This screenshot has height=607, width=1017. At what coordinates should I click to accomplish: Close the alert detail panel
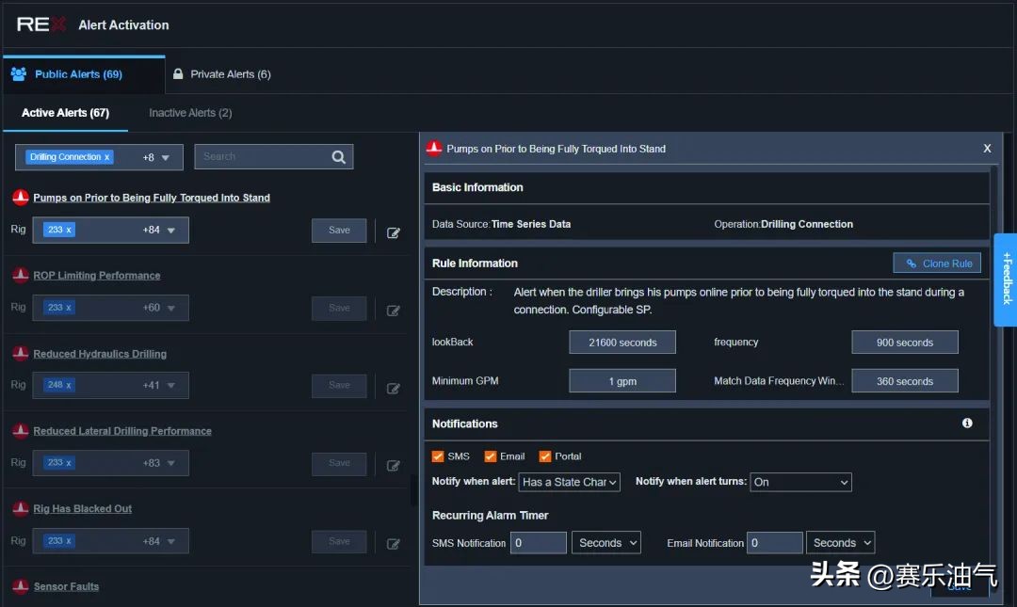pyautogui.click(x=987, y=149)
